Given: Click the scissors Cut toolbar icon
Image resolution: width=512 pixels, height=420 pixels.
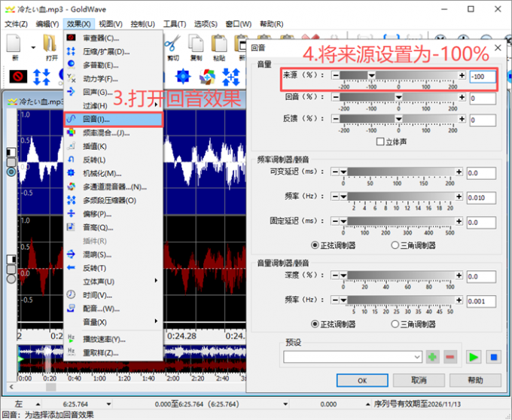Looking at the screenshot, I should [x=172, y=44].
